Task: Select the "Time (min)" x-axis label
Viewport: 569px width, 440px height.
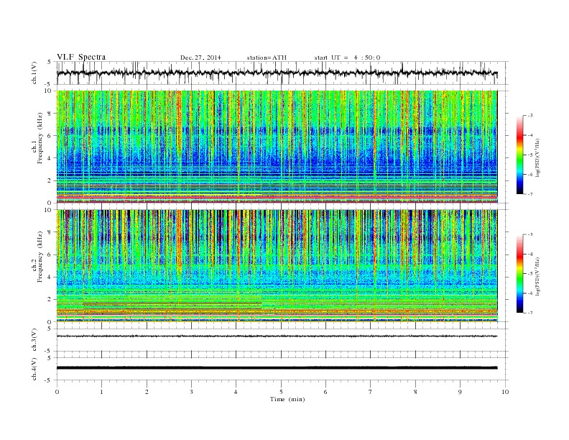Action: [x=287, y=399]
